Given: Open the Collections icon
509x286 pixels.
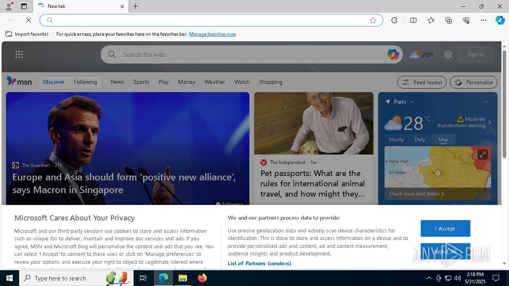Looking at the screenshot, I should pos(449,20).
